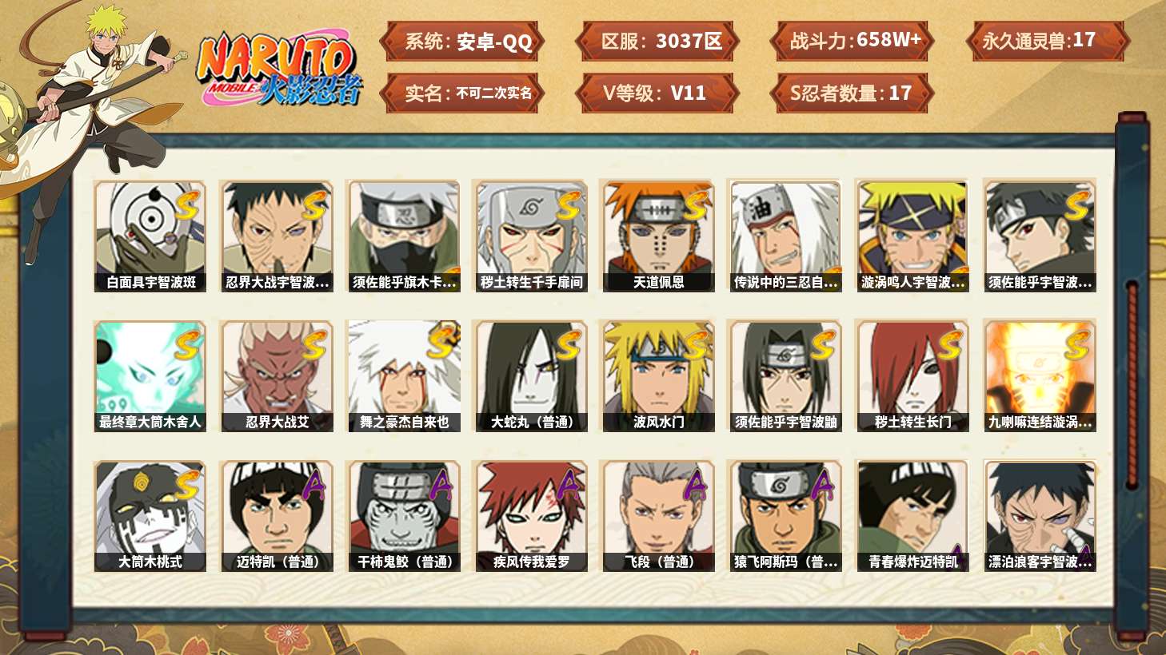This screenshot has height=655, width=1166.
Task: Click the 疾风传我爱罗 ninja portrait
Action: click(x=531, y=516)
